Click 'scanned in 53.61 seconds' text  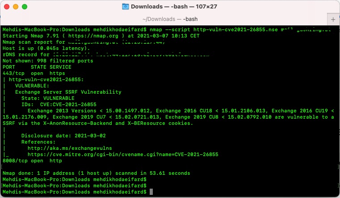(x=152, y=173)
